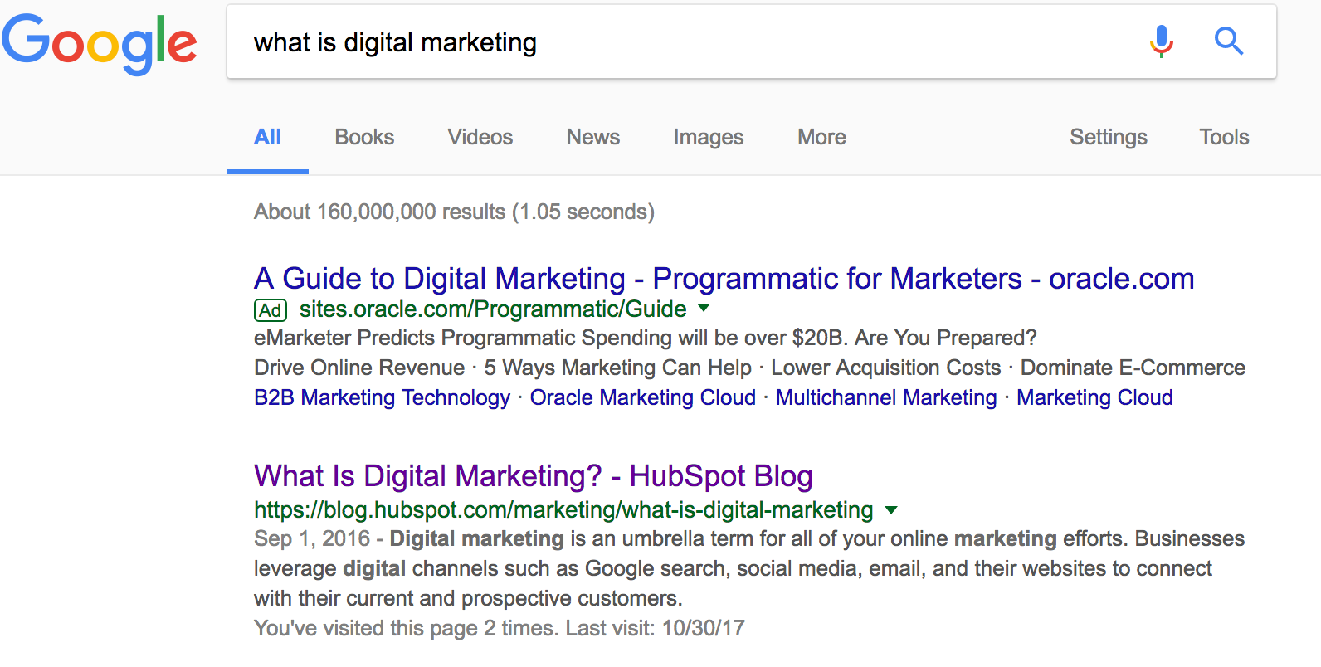Click into the search query text field

click(x=664, y=42)
